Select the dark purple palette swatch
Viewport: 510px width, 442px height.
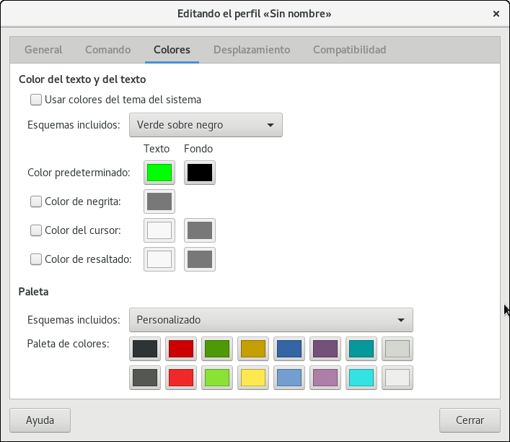click(x=325, y=350)
